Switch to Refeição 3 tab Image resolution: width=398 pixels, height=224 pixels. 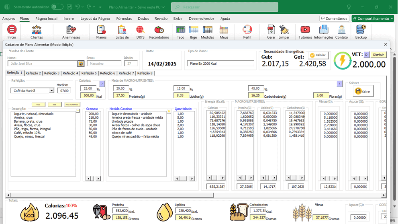click(x=52, y=73)
